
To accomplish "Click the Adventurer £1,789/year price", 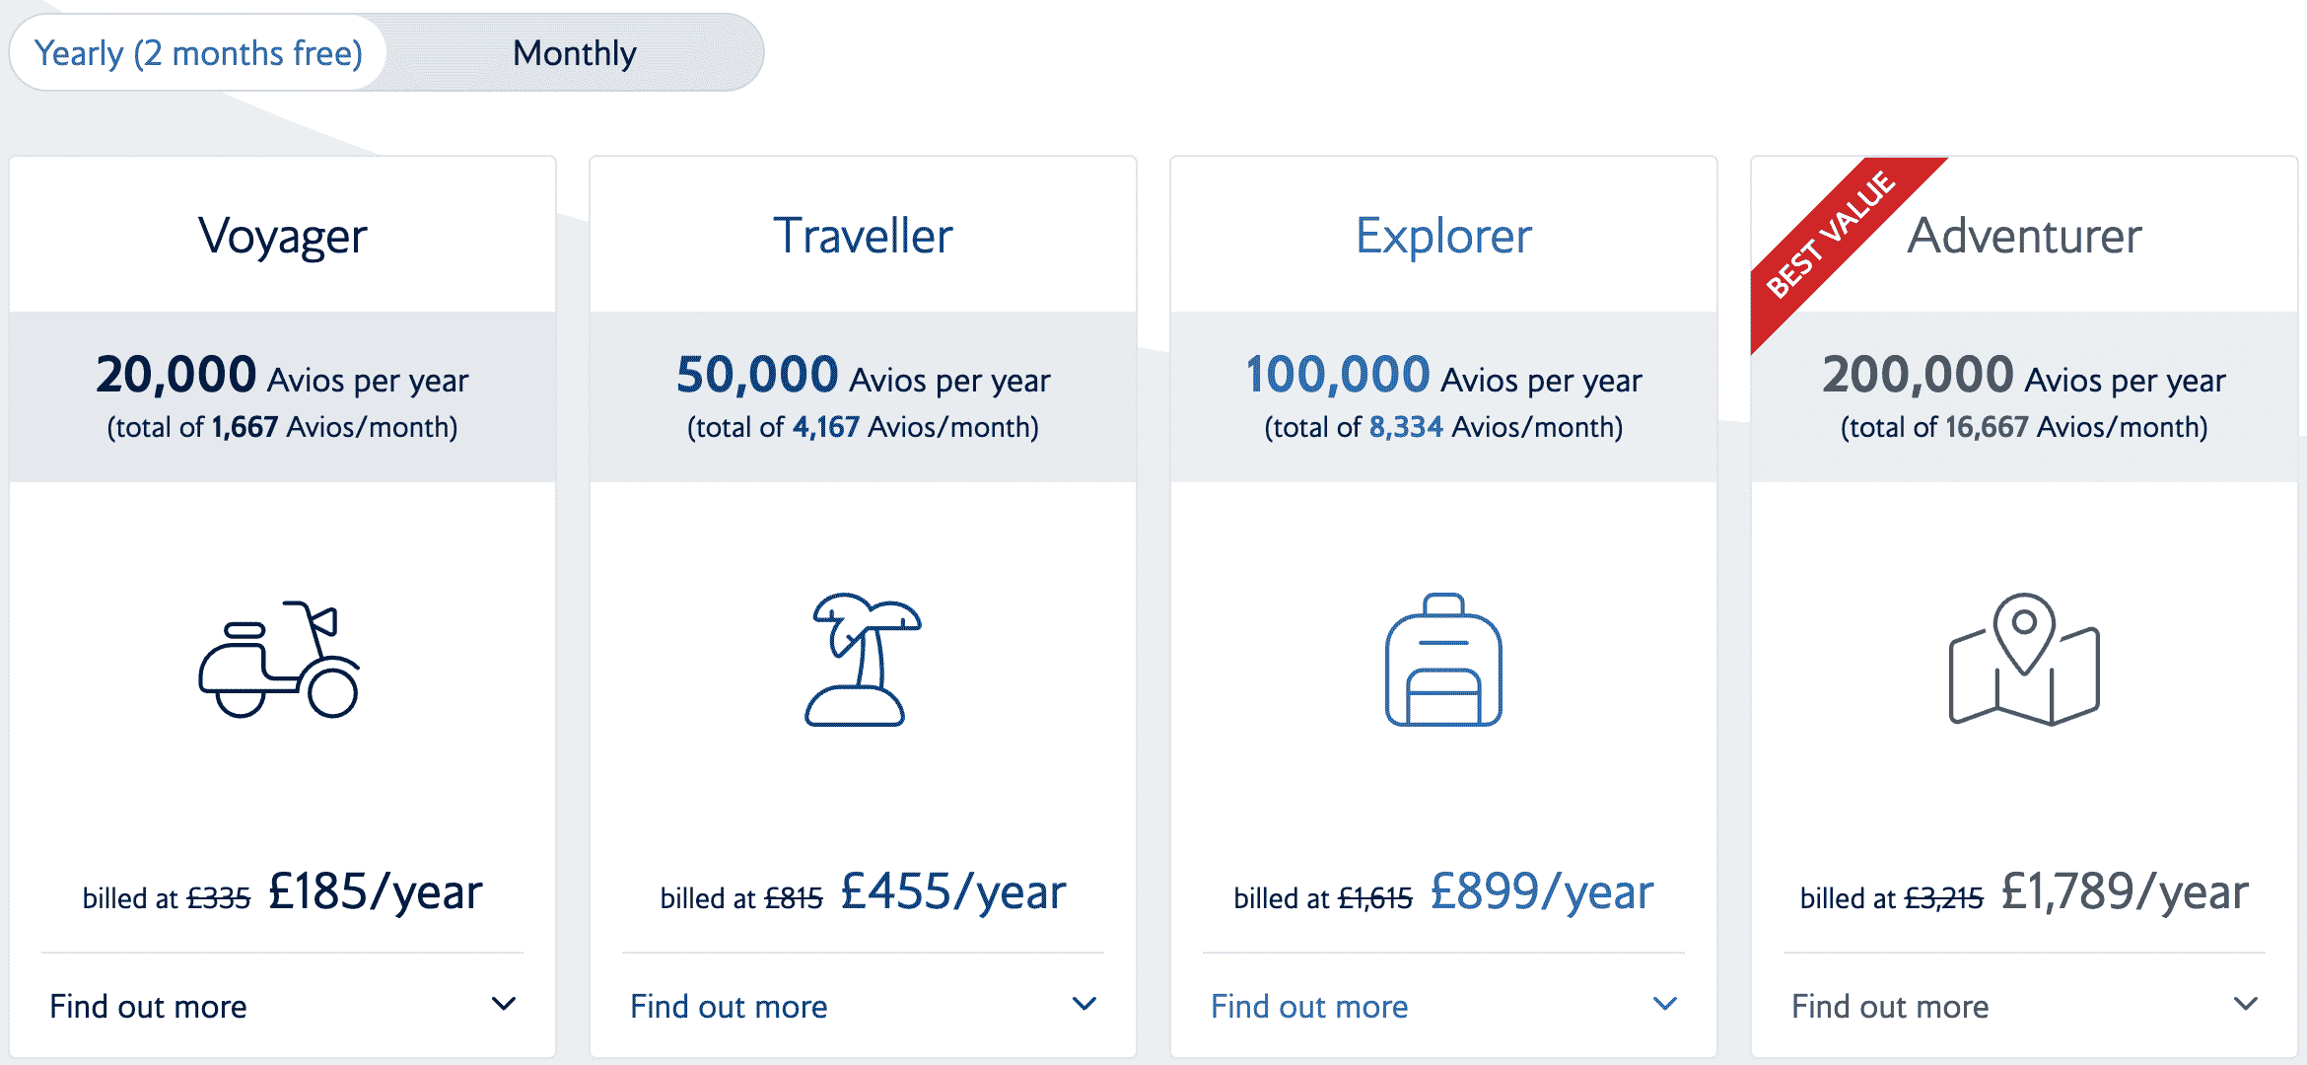I will pos(2125,892).
